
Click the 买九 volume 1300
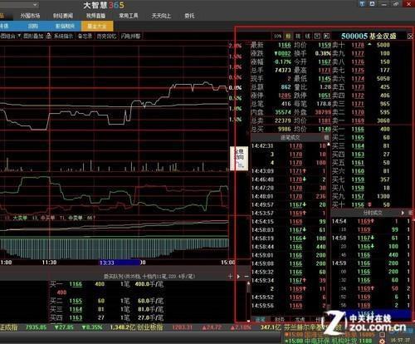383,196
